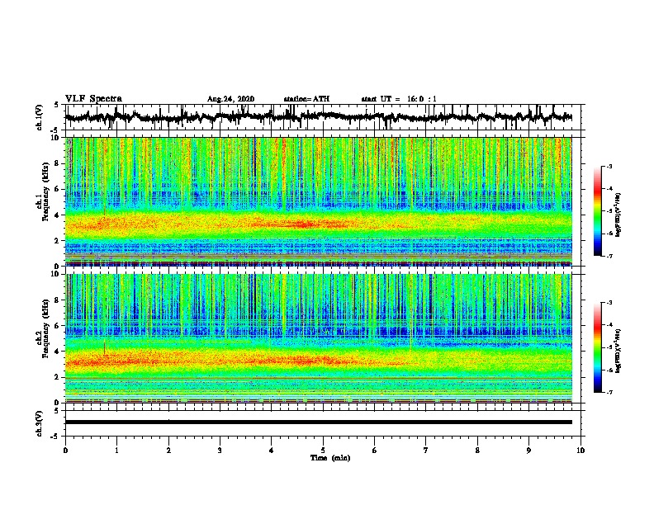
Task: Click the ch.2 frequency tick label "4"
Action: [57, 352]
